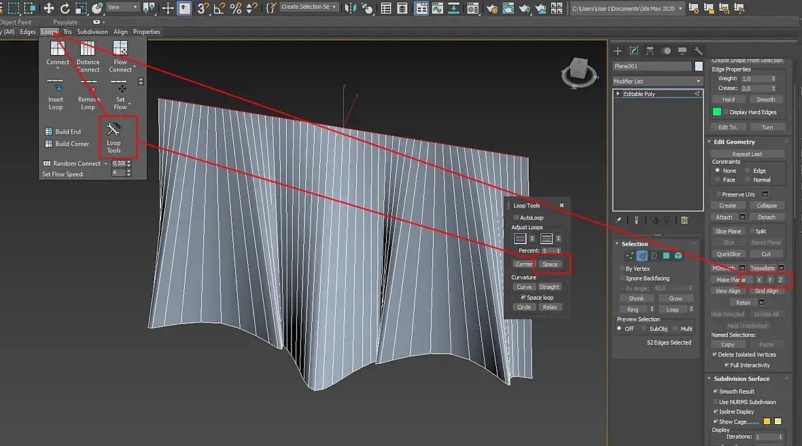Select the Edge constraint radio button
802x446 pixels.
748,171
